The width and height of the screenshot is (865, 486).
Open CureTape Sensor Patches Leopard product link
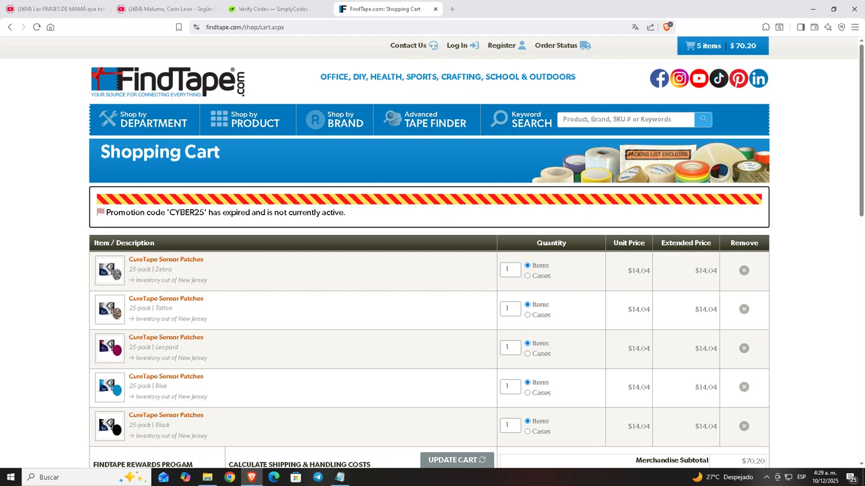tap(166, 337)
